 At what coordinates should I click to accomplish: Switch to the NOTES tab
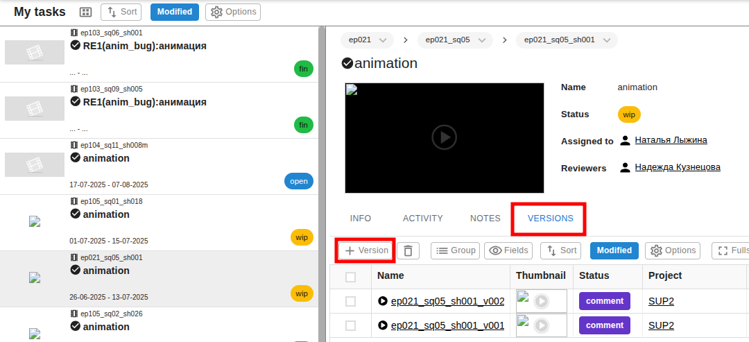coord(485,219)
